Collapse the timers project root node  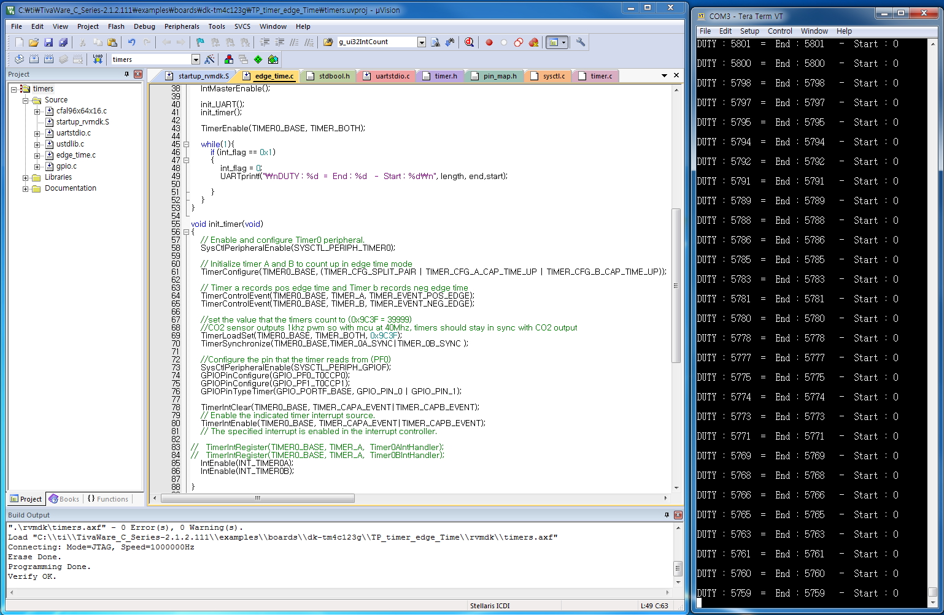(x=14, y=89)
